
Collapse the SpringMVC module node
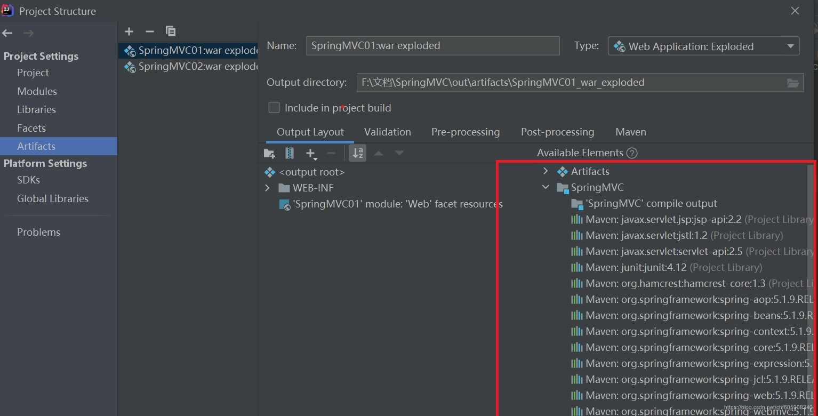coord(546,187)
